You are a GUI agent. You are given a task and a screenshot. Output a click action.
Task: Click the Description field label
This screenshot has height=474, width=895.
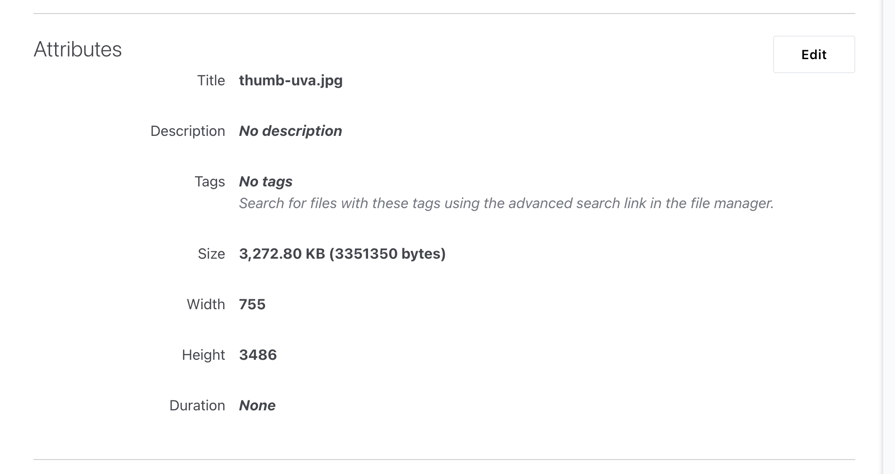(x=188, y=131)
